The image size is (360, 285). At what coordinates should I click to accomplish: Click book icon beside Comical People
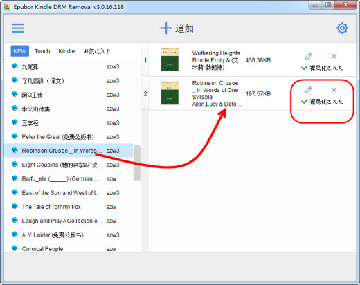click(x=15, y=248)
